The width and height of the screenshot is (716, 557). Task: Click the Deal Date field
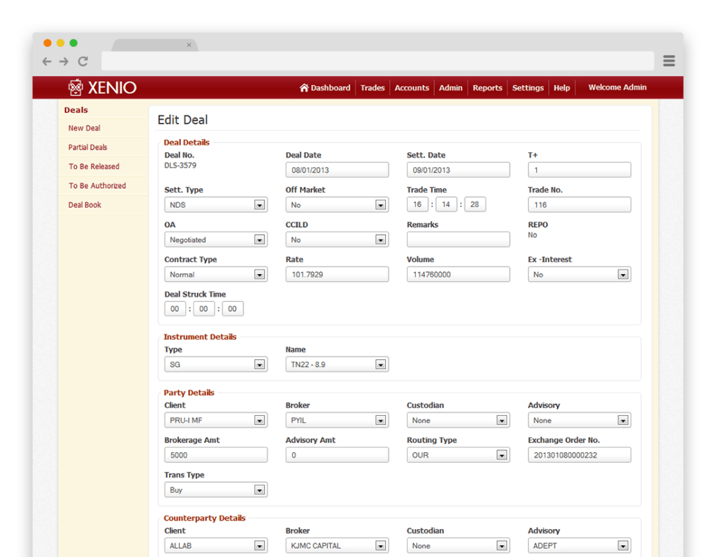click(x=336, y=170)
